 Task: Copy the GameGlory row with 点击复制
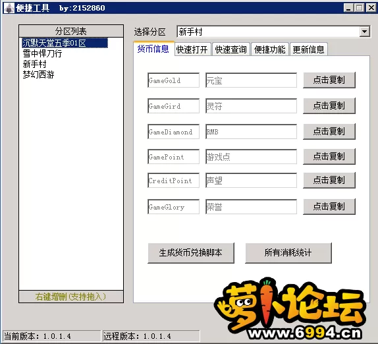(329, 206)
